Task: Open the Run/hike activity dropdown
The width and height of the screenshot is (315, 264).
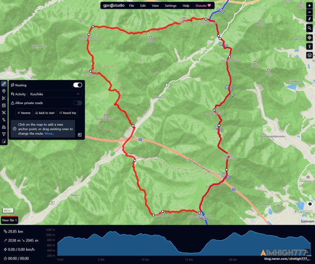Action: [x=55, y=94]
